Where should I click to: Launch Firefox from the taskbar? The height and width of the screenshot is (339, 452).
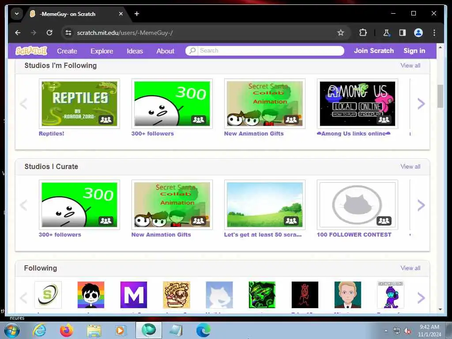tap(67, 330)
